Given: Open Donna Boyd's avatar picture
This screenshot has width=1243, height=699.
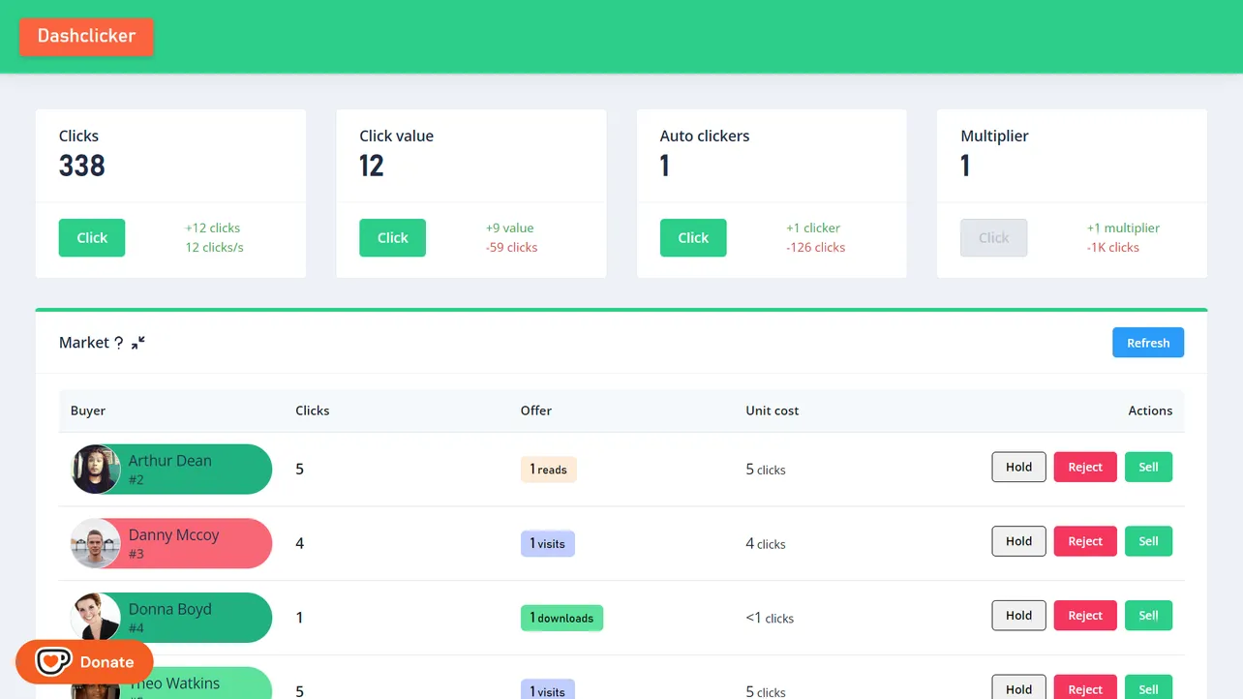Looking at the screenshot, I should [96, 618].
